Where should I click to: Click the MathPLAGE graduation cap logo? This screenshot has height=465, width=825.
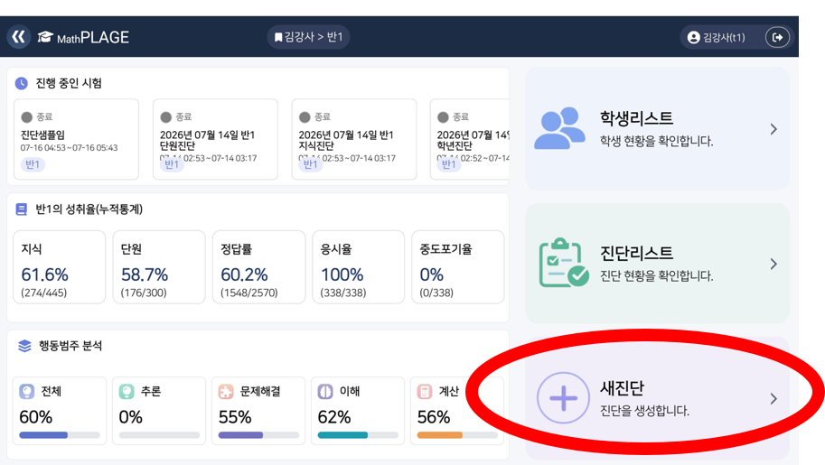[45, 37]
